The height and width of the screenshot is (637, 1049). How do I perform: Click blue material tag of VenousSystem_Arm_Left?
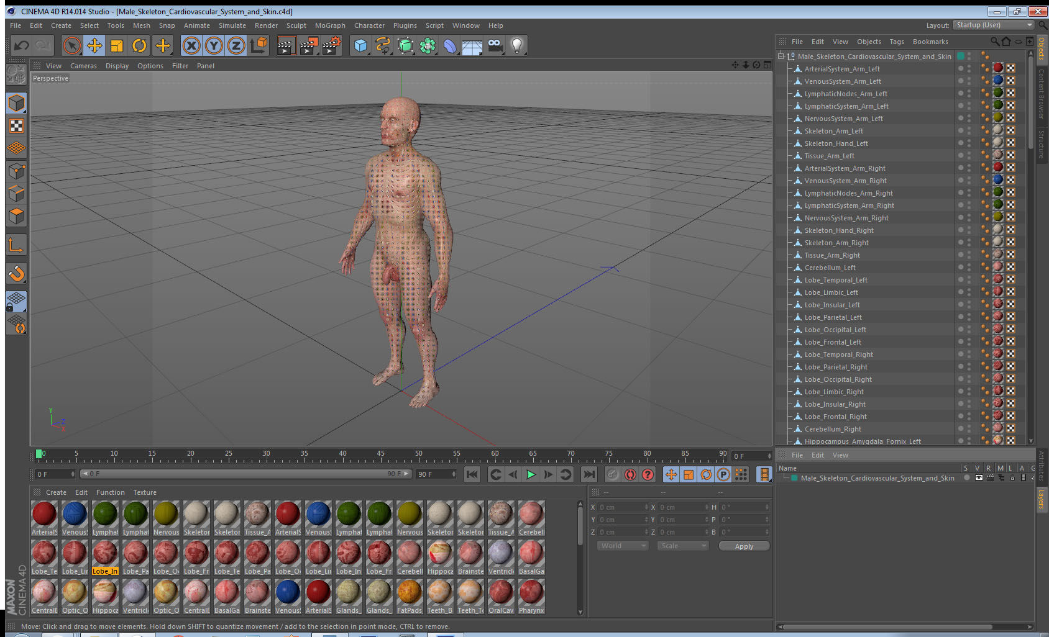click(998, 80)
